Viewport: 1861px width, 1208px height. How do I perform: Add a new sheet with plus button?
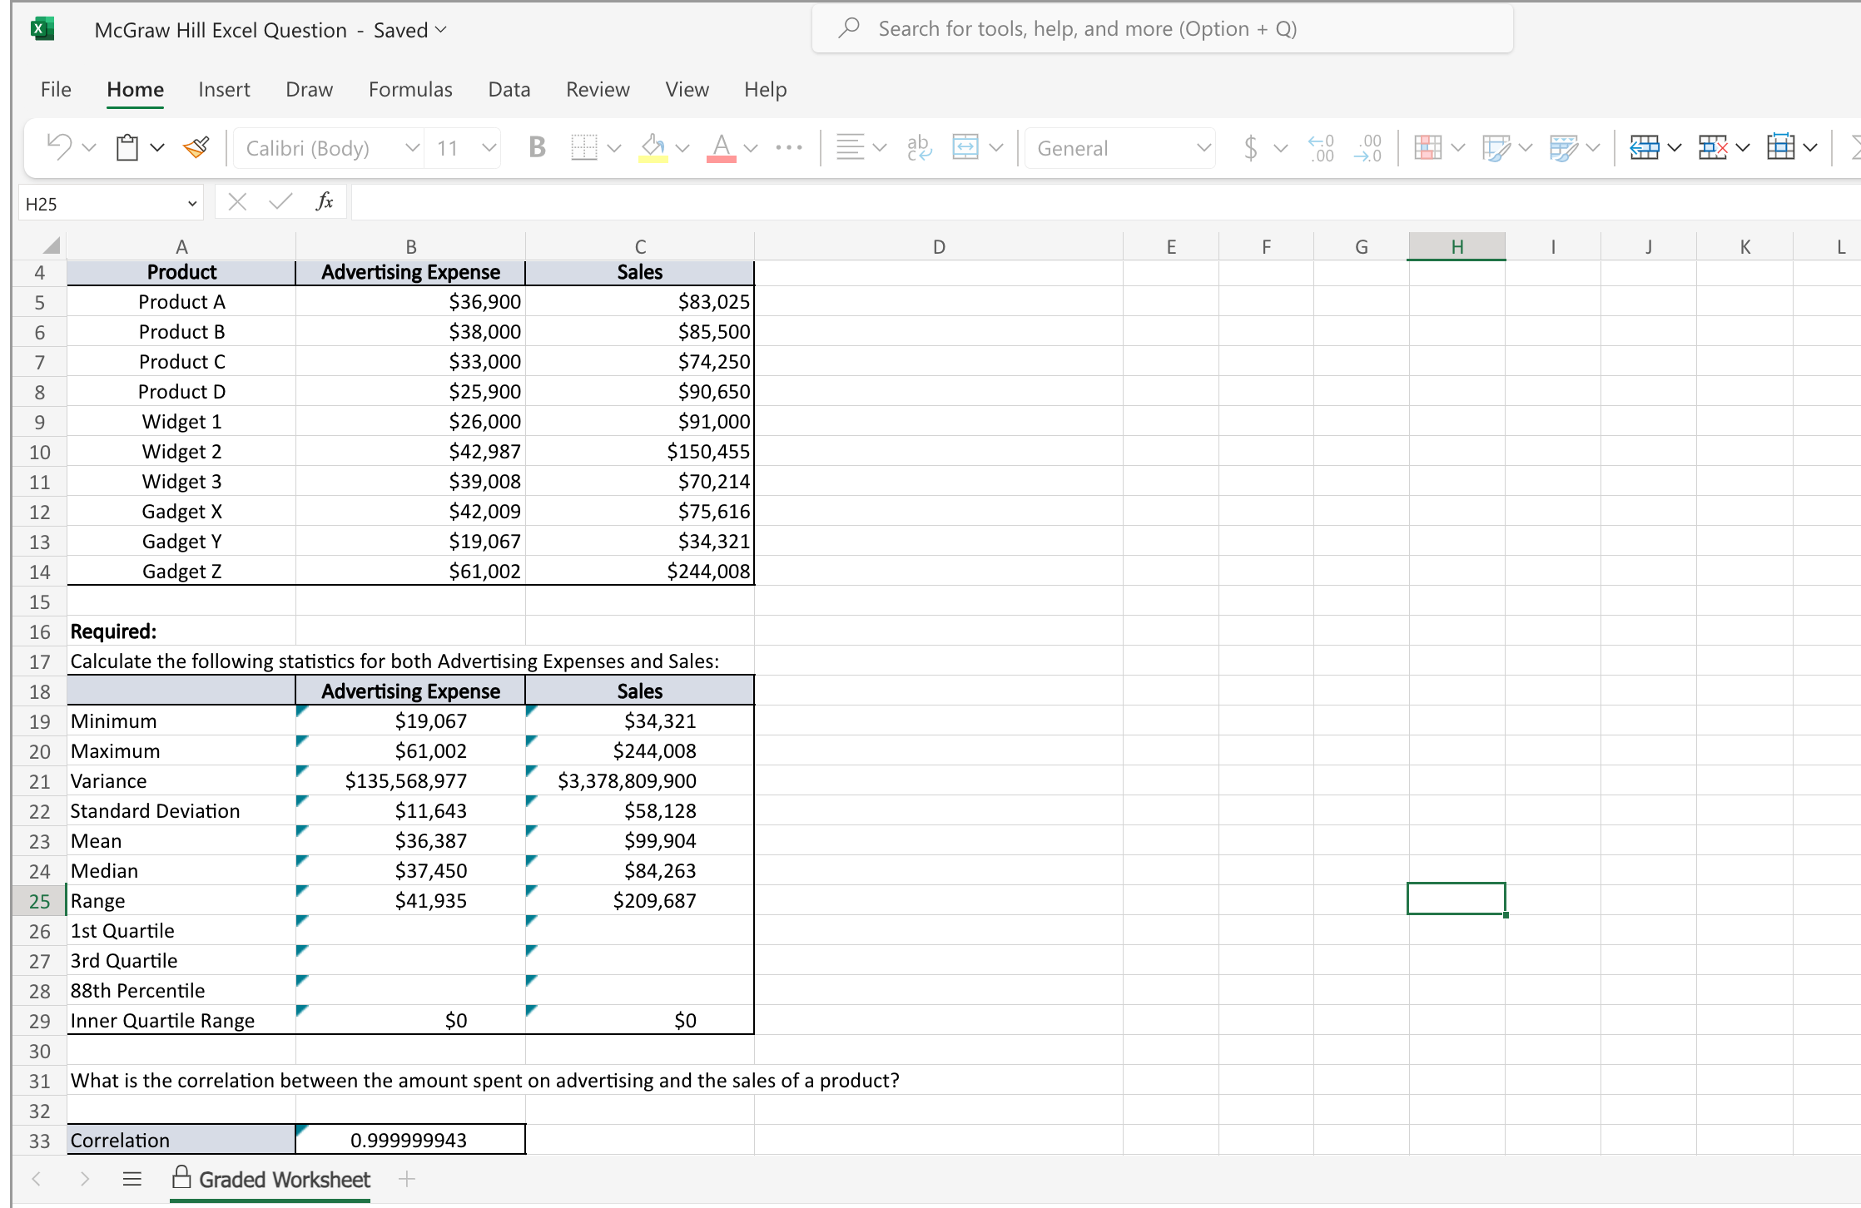(x=407, y=1179)
